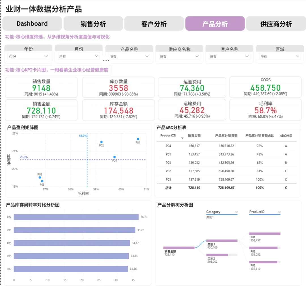
Task: Select the P04 point in profit matrix
Action: pyautogui.click(x=114, y=157)
